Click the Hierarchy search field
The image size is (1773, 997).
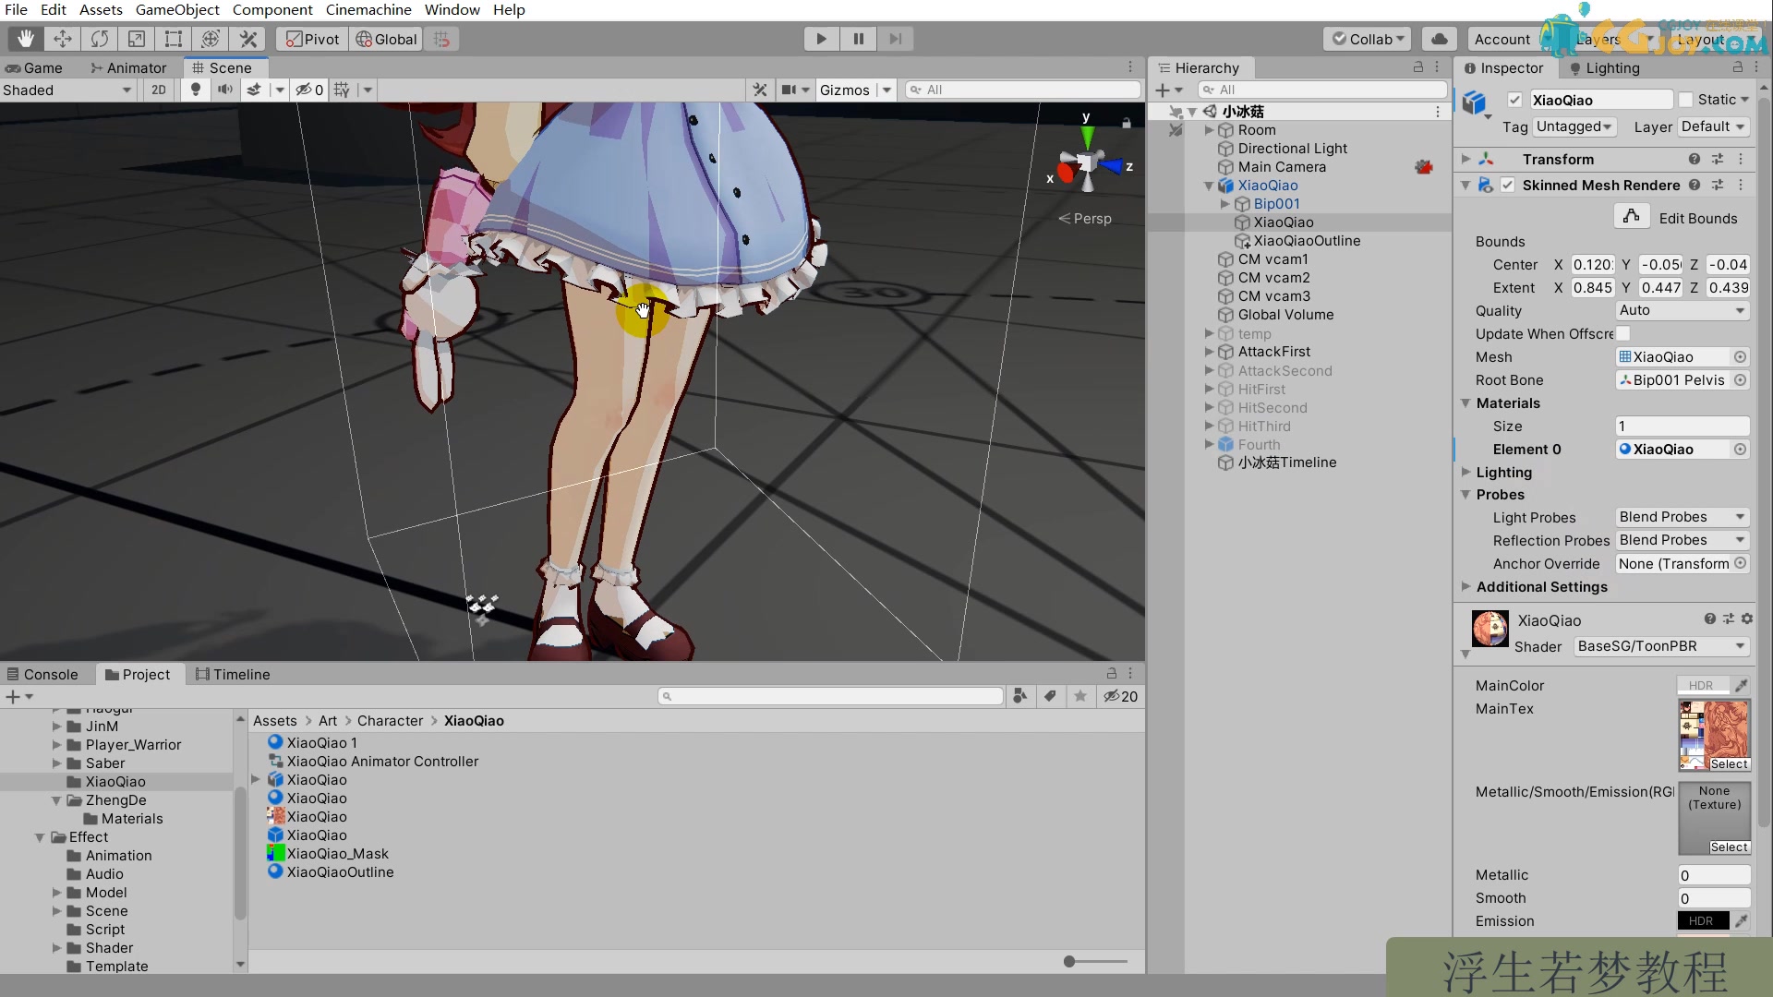pos(1321,89)
